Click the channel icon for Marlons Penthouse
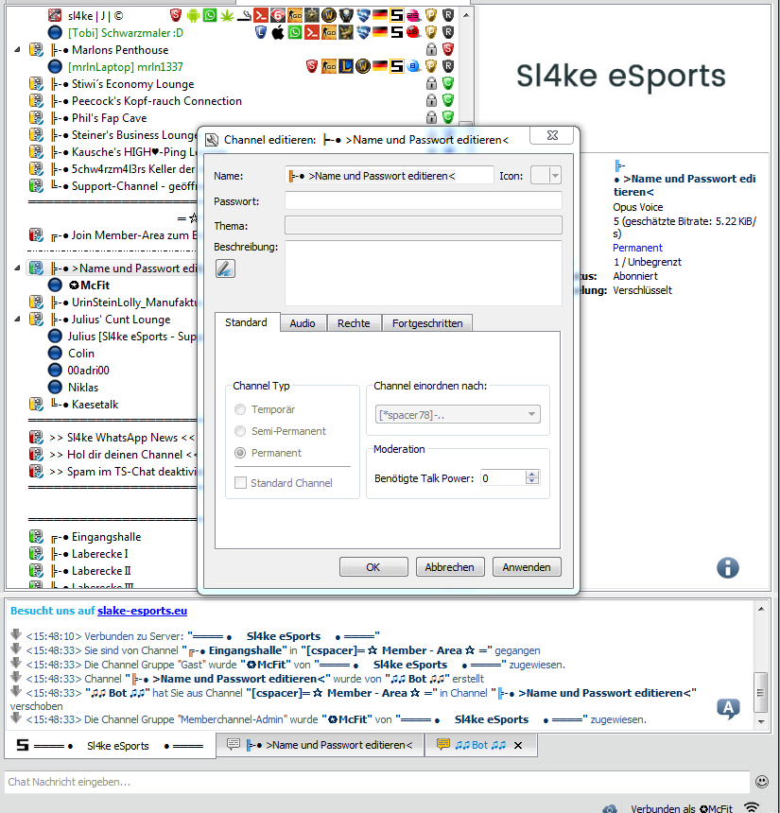 pyautogui.click(x=36, y=50)
